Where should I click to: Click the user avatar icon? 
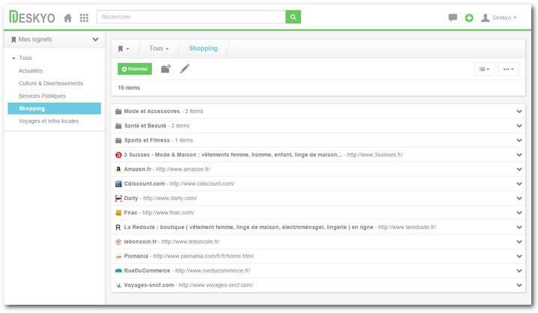[485, 17]
